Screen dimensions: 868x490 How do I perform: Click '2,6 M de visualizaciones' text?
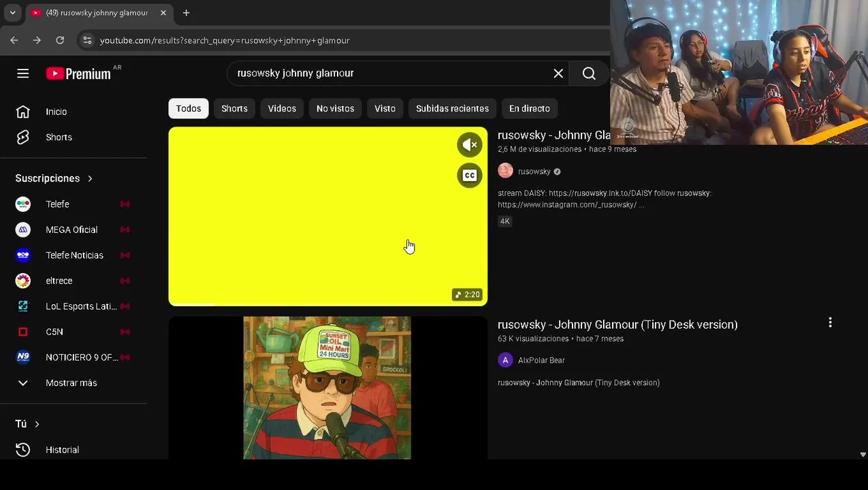pyautogui.click(x=539, y=150)
